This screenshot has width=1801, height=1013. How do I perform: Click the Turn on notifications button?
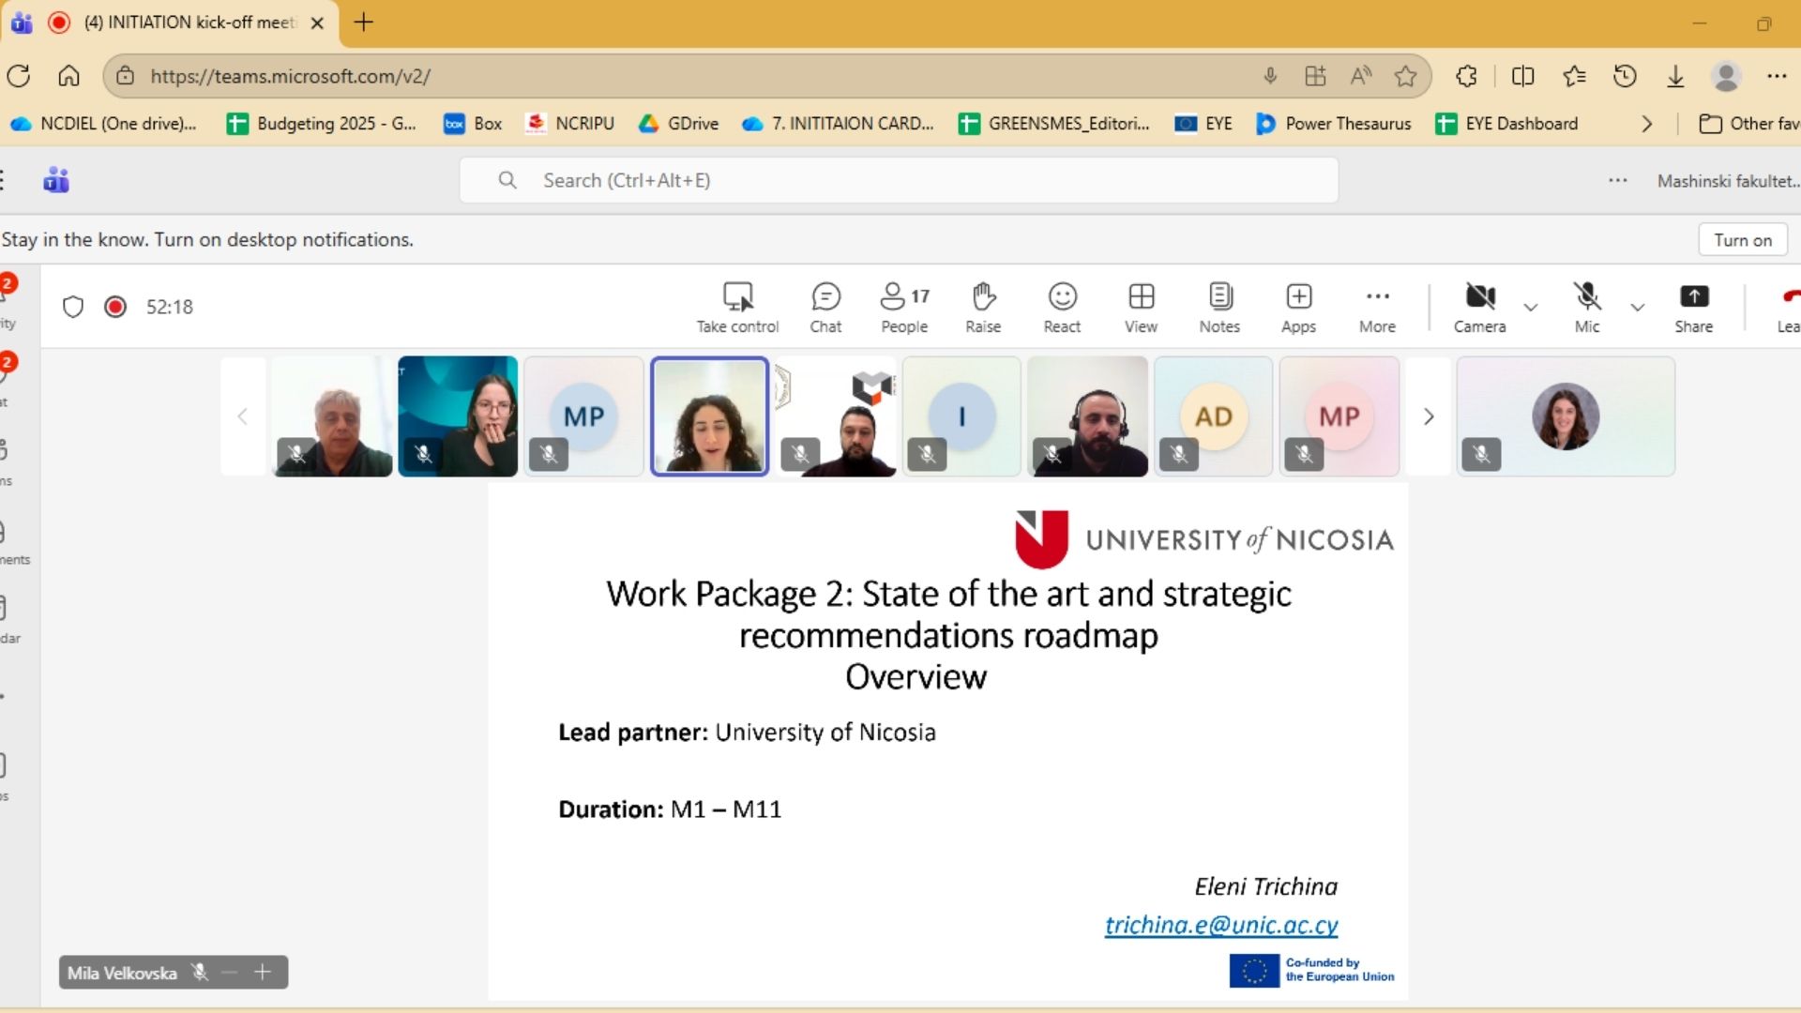point(1742,240)
